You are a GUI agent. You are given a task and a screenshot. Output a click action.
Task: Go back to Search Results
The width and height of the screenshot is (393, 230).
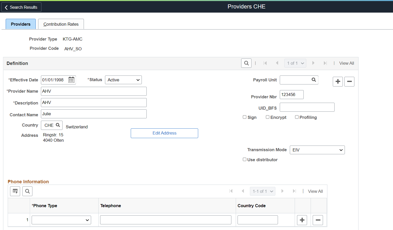click(21, 7)
